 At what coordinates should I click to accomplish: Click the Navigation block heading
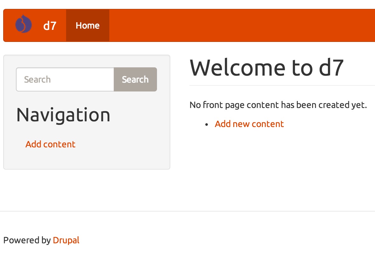(x=63, y=115)
